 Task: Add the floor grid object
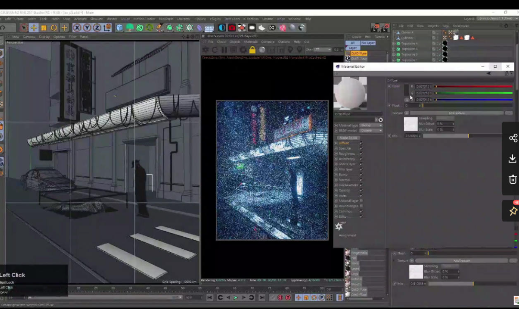coord(209,28)
